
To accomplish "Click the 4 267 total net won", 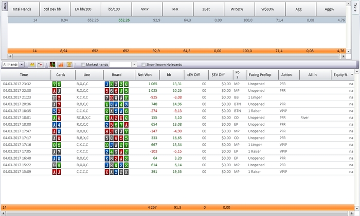I will [152, 207].
